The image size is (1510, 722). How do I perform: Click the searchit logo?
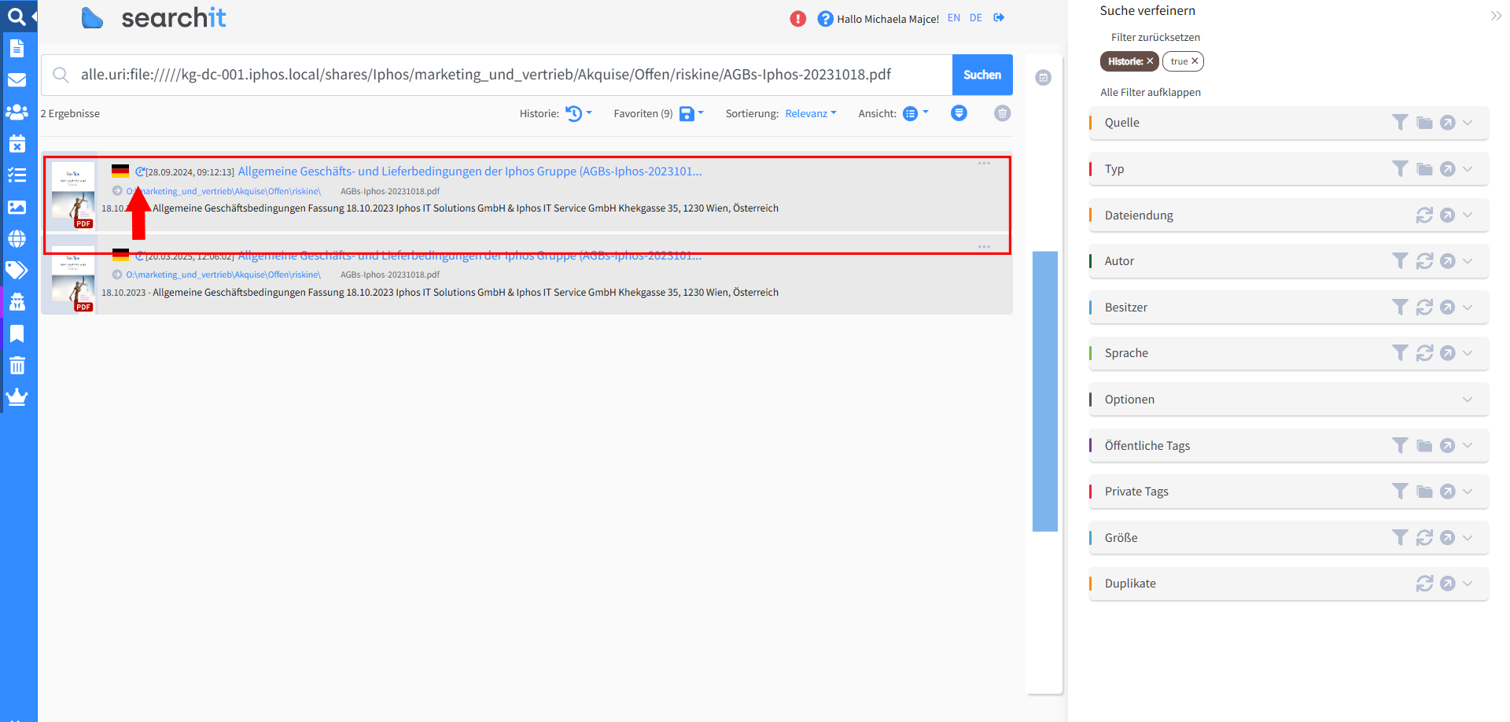click(154, 17)
